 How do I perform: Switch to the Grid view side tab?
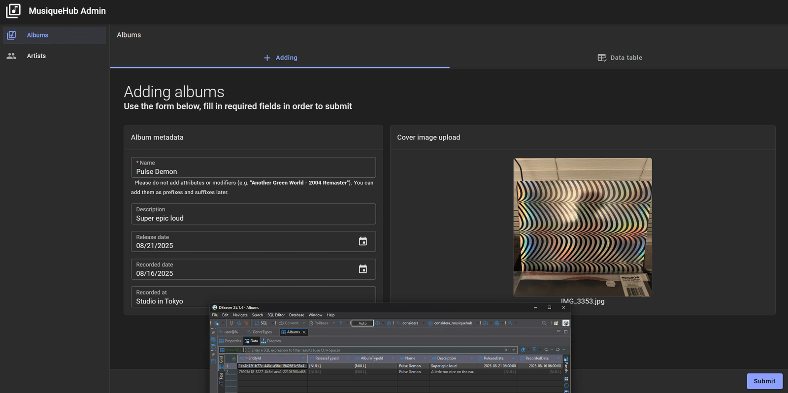click(221, 359)
